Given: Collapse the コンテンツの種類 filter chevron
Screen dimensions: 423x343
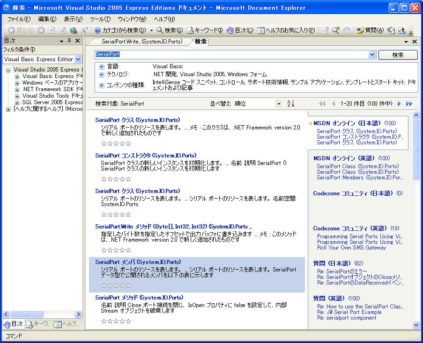Looking at the screenshot, I should click(102, 85).
